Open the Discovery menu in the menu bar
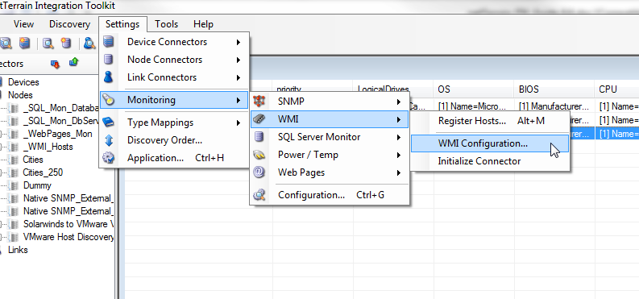 click(69, 24)
